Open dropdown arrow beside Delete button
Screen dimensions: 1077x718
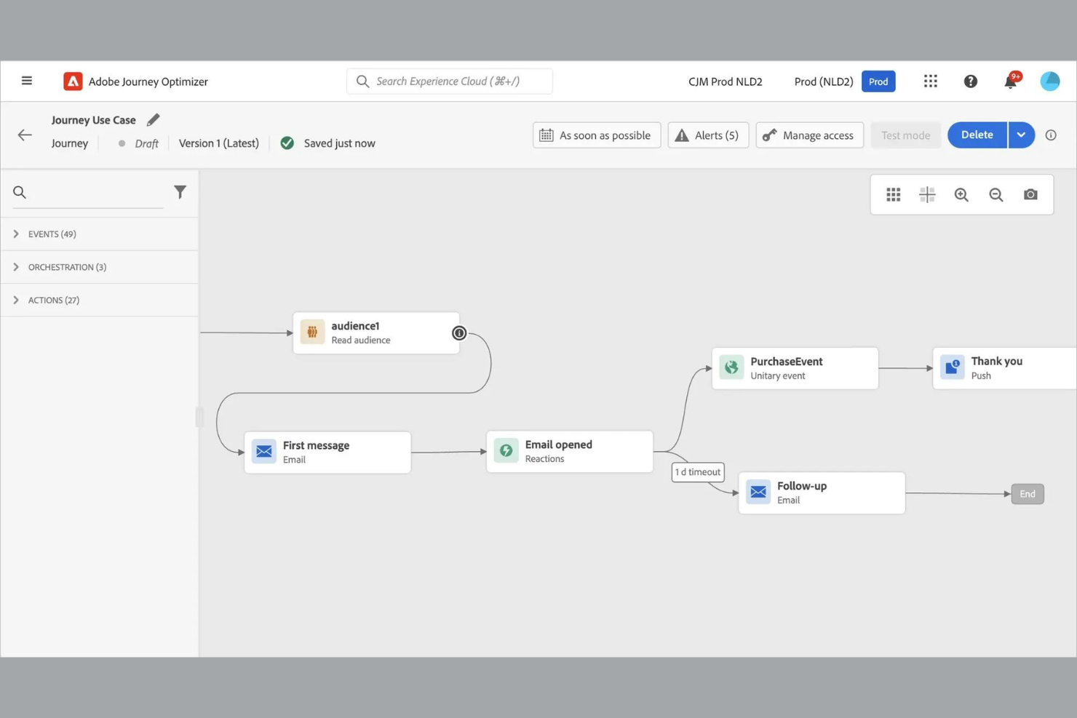[1021, 135]
